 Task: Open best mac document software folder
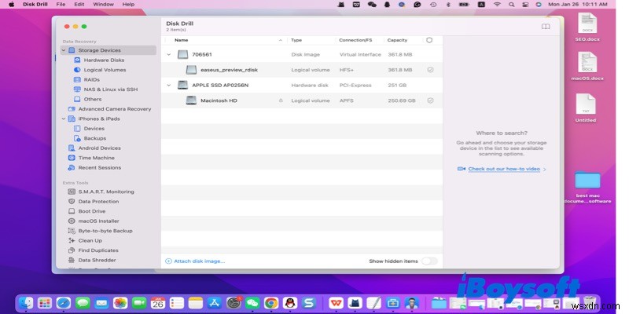pos(587,187)
